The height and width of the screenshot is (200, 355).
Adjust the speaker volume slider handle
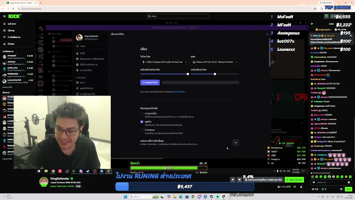pyautogui.click(x=215, y=74)
